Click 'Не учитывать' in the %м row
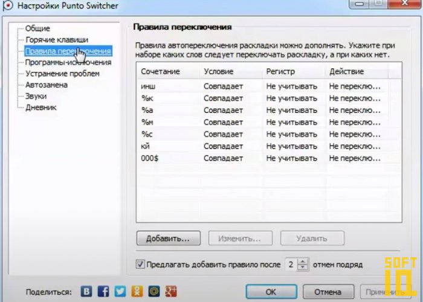 coord(292,122)
